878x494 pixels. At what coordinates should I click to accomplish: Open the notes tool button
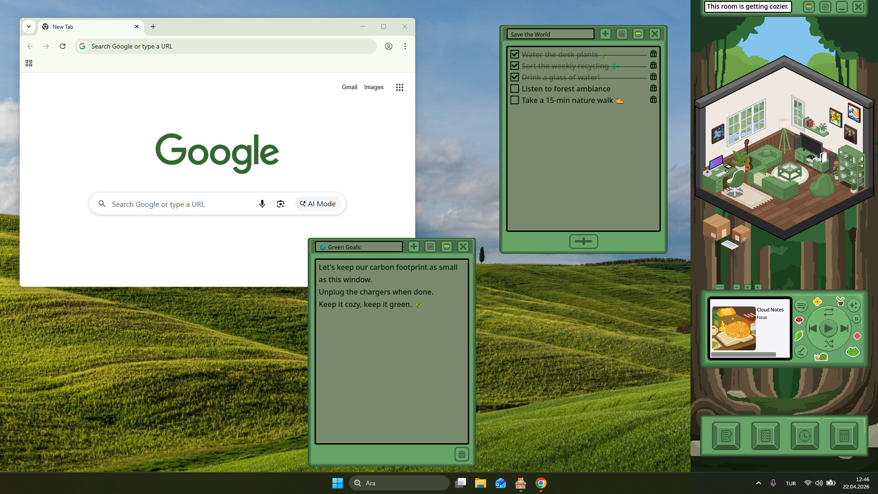726,436
